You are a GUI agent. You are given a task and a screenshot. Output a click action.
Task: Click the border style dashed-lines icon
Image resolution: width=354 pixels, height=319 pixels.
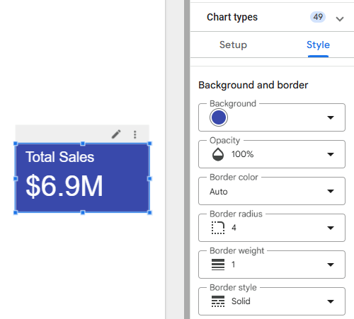218,301
